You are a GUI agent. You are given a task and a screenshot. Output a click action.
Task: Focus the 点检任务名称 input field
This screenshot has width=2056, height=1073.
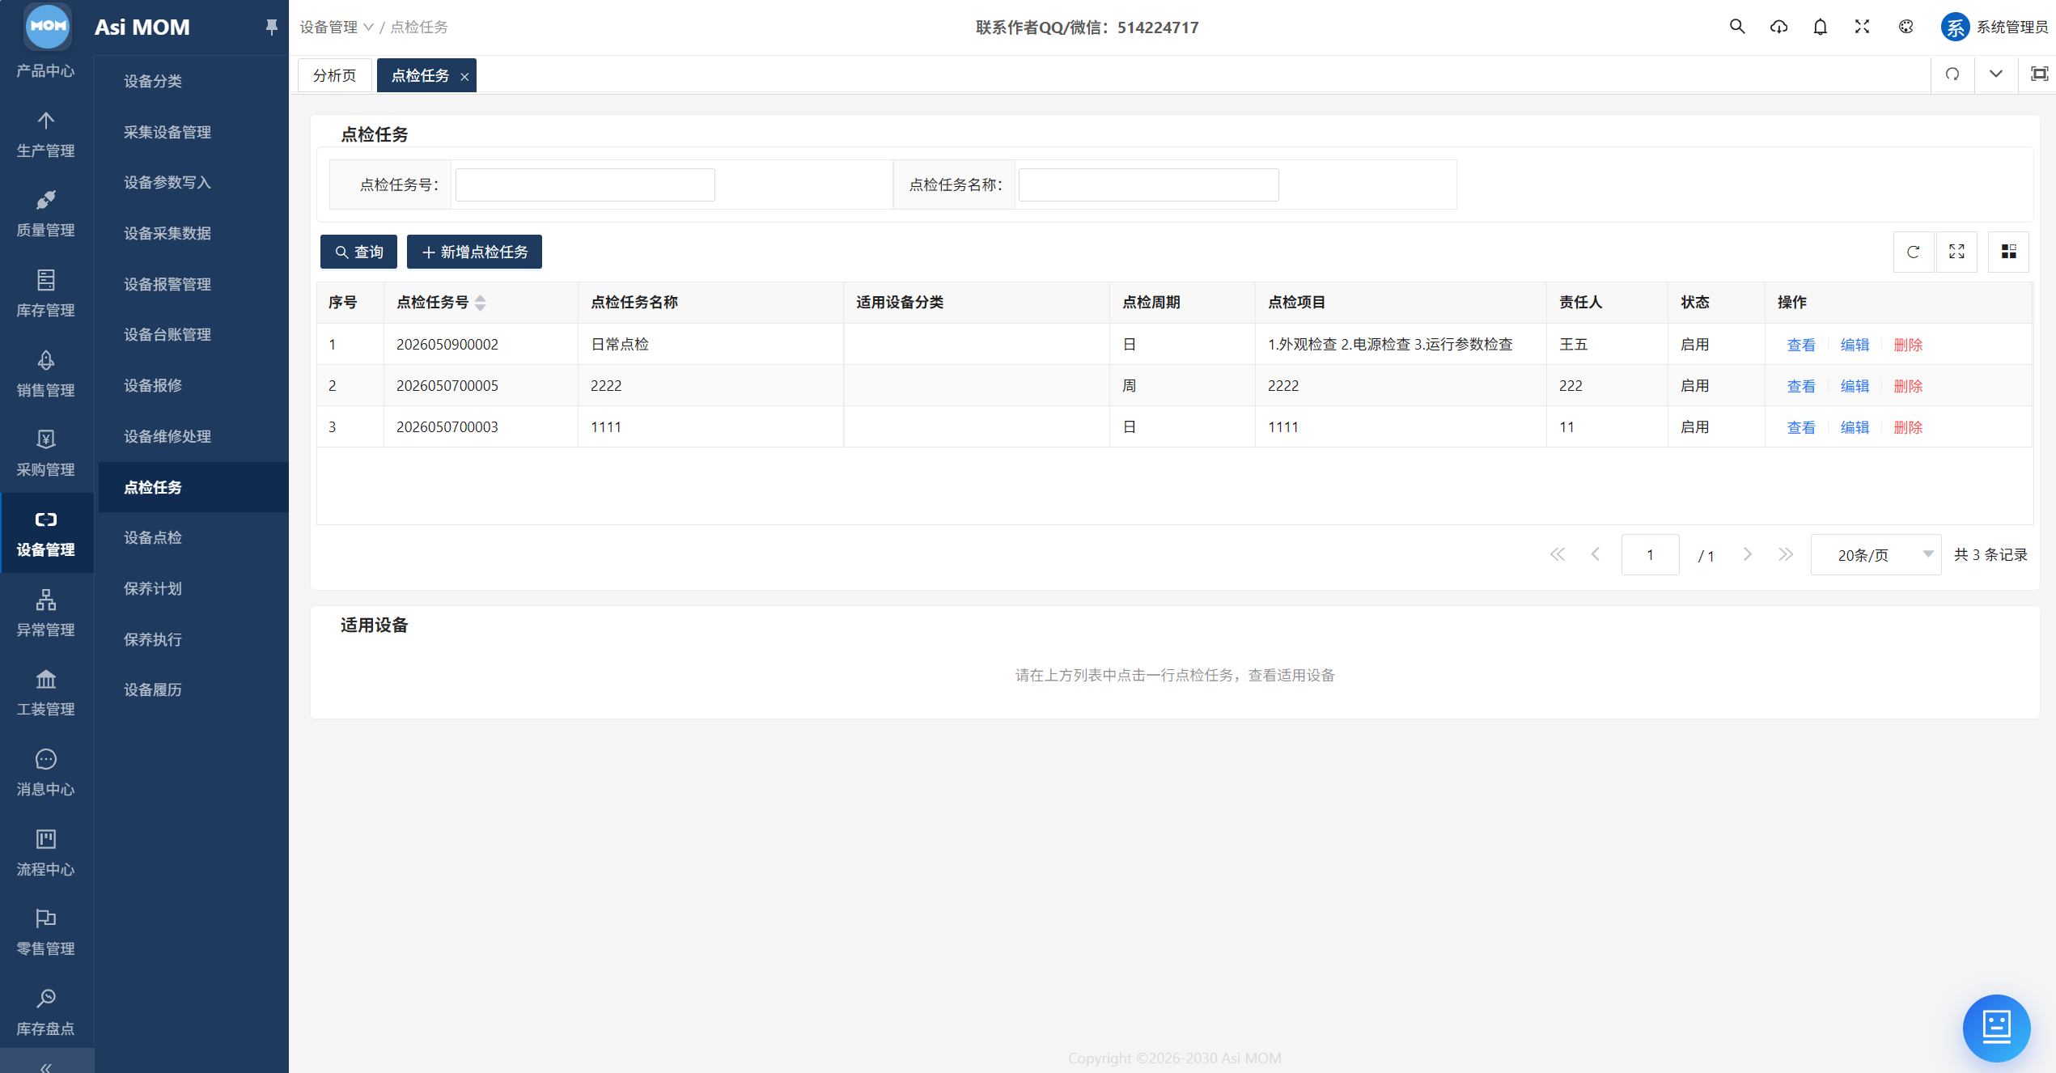point(1148,184)
